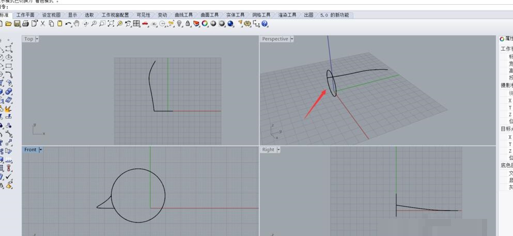513x236 pixels.
Task: Expand the Top viewport dropdown arrow
Action: click(x=37, y=39)
